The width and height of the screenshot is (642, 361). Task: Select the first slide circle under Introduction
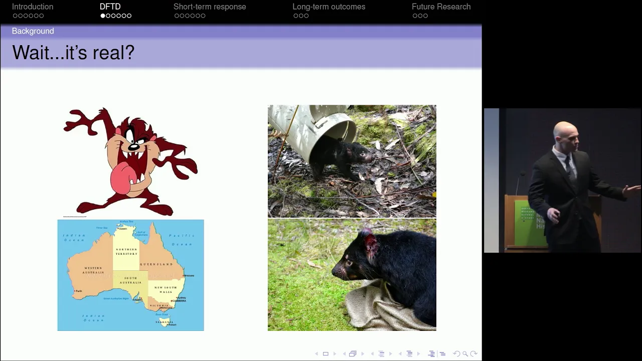click(x=15, y=16)
